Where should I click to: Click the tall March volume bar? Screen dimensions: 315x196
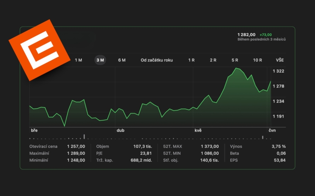[84, 137]
